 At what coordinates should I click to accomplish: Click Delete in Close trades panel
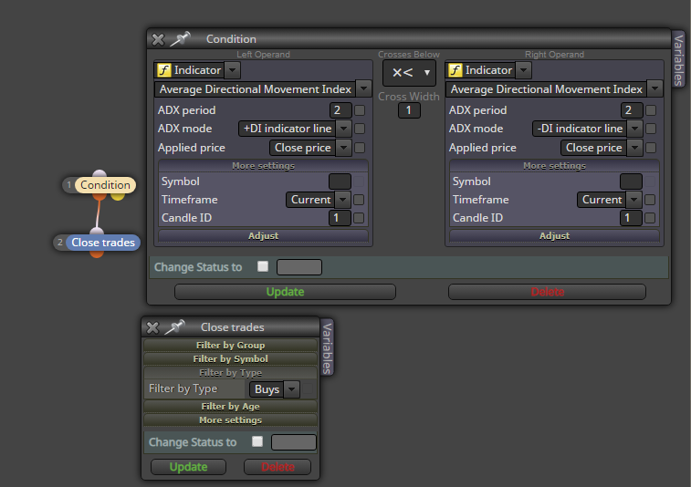point(277,467)
